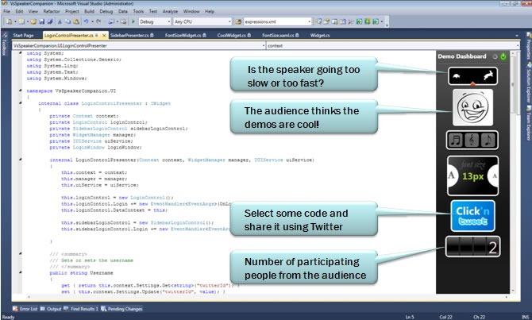
Task: Click the Copy icon in toolbar
Action: (67, 21)
